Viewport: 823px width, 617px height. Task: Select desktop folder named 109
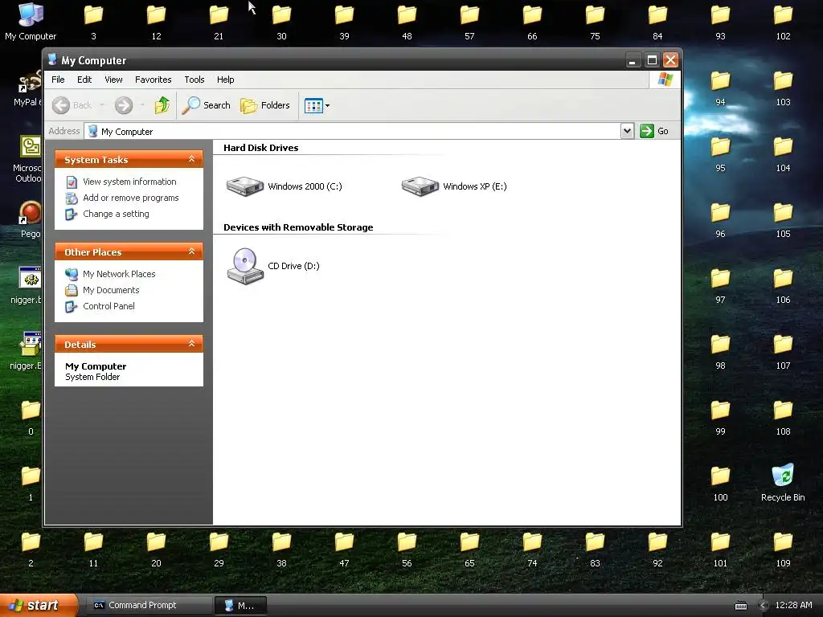coord(783,549)
